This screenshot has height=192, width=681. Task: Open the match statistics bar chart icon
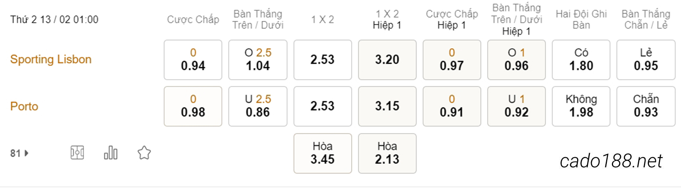coord(111,153)
